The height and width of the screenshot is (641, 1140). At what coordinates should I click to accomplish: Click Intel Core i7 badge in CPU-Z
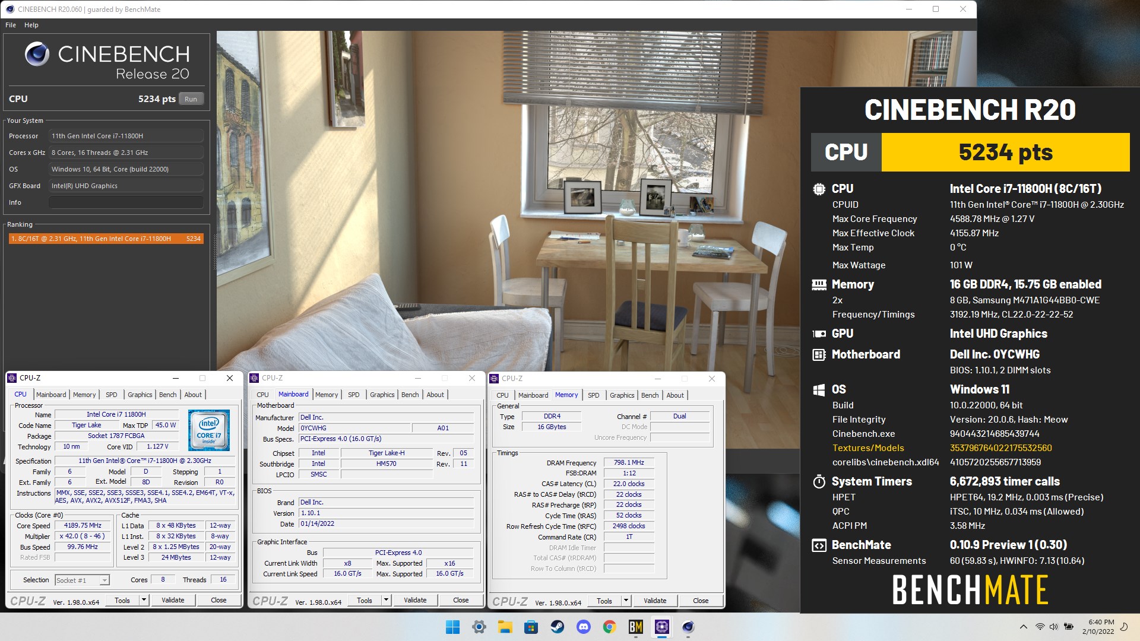click(x=208, y=430)
